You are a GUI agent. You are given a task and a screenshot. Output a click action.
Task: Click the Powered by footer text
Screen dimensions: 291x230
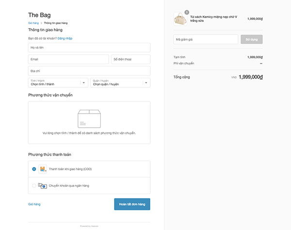click(x=89, y=226)
